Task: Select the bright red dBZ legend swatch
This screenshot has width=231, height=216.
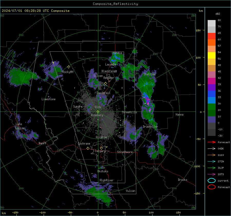Action: point(211,36)
